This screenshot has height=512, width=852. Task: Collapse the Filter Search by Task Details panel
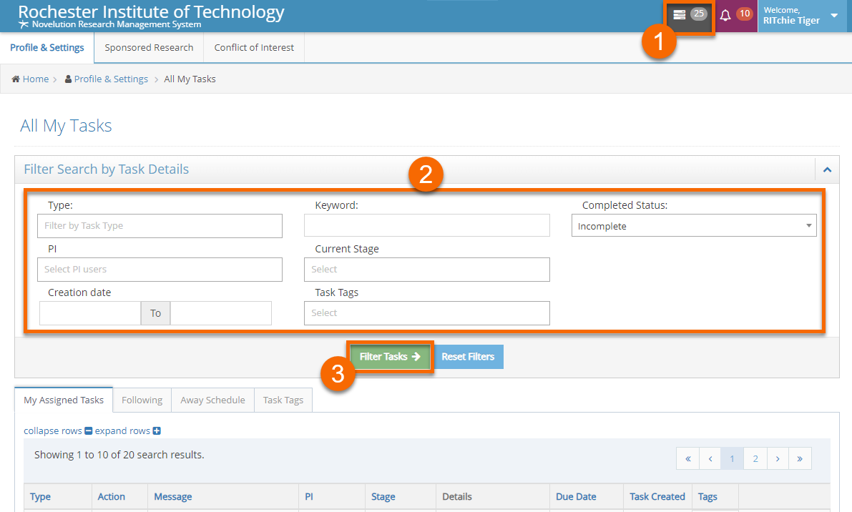coord(827,169)
